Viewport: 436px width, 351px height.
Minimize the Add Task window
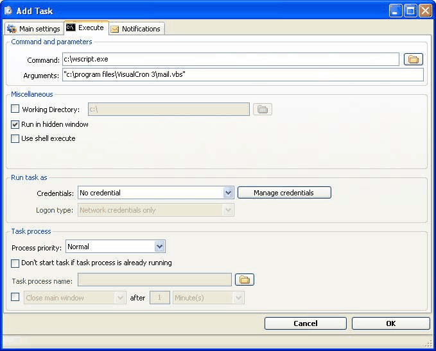(x=396, y=10)
